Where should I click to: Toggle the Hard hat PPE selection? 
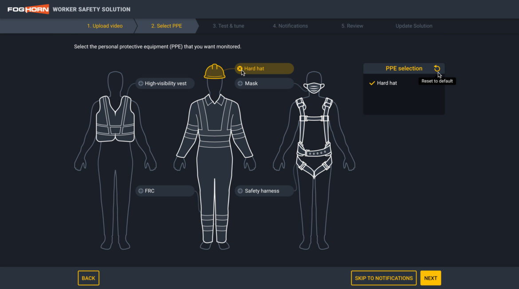coord(264,69)
